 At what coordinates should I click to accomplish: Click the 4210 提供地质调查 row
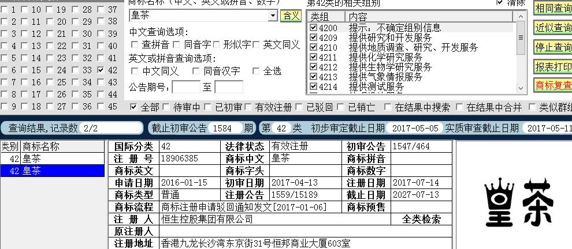pyautogui.click(x=411, y=47)
